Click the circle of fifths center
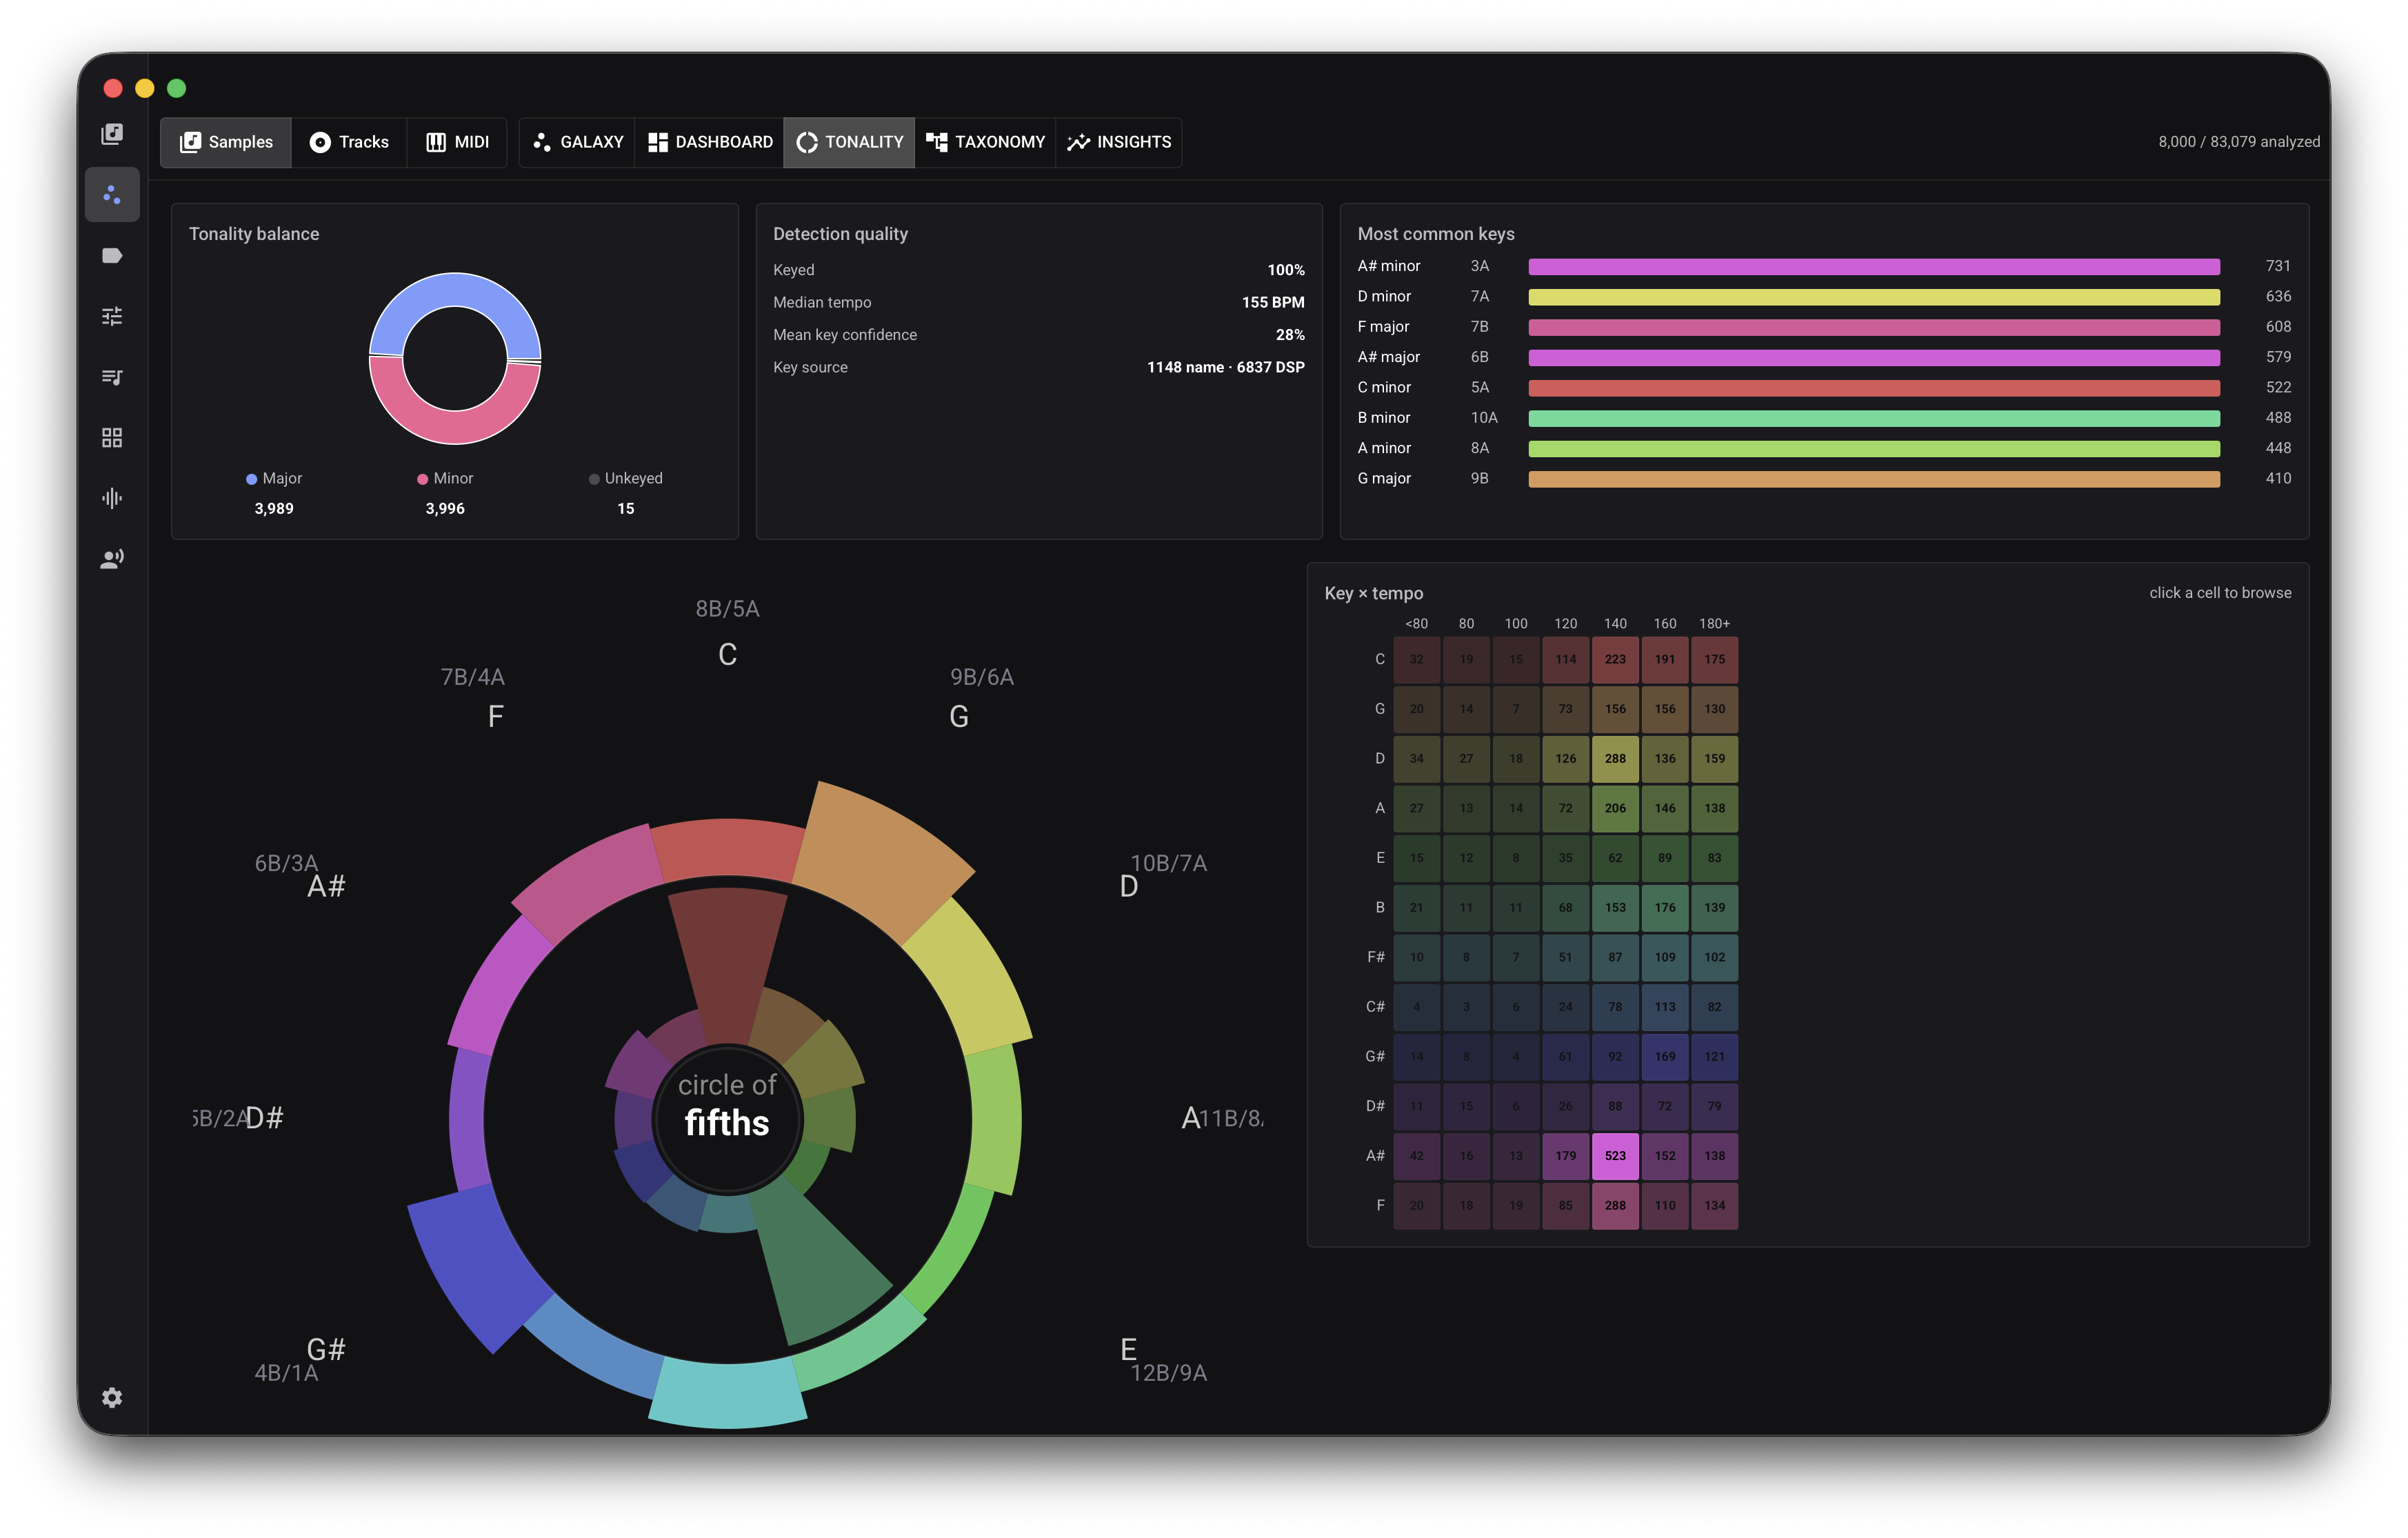 [x=727, y=1119]
